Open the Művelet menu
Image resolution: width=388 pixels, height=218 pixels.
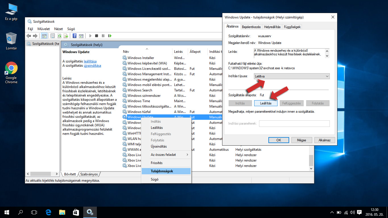pyautogui.click(x=43, y=29)
